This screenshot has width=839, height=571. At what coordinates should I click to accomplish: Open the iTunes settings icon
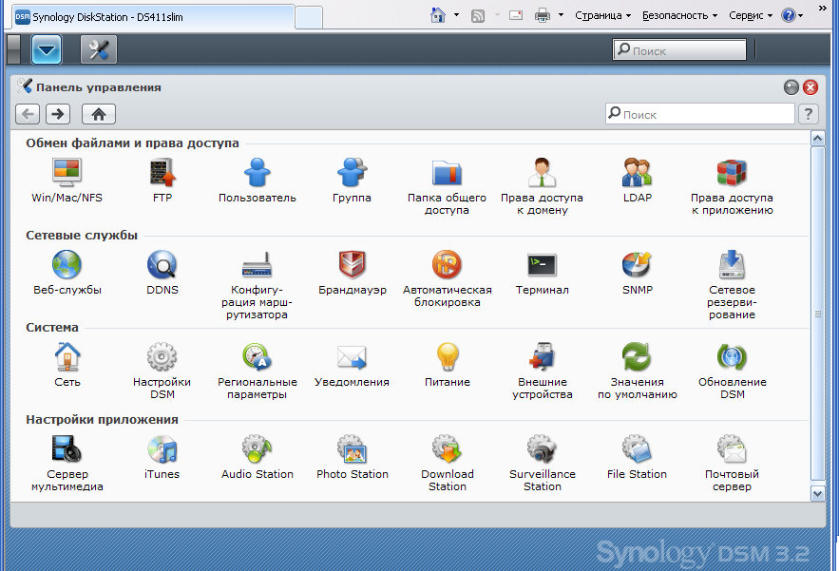tap(162, 448)
